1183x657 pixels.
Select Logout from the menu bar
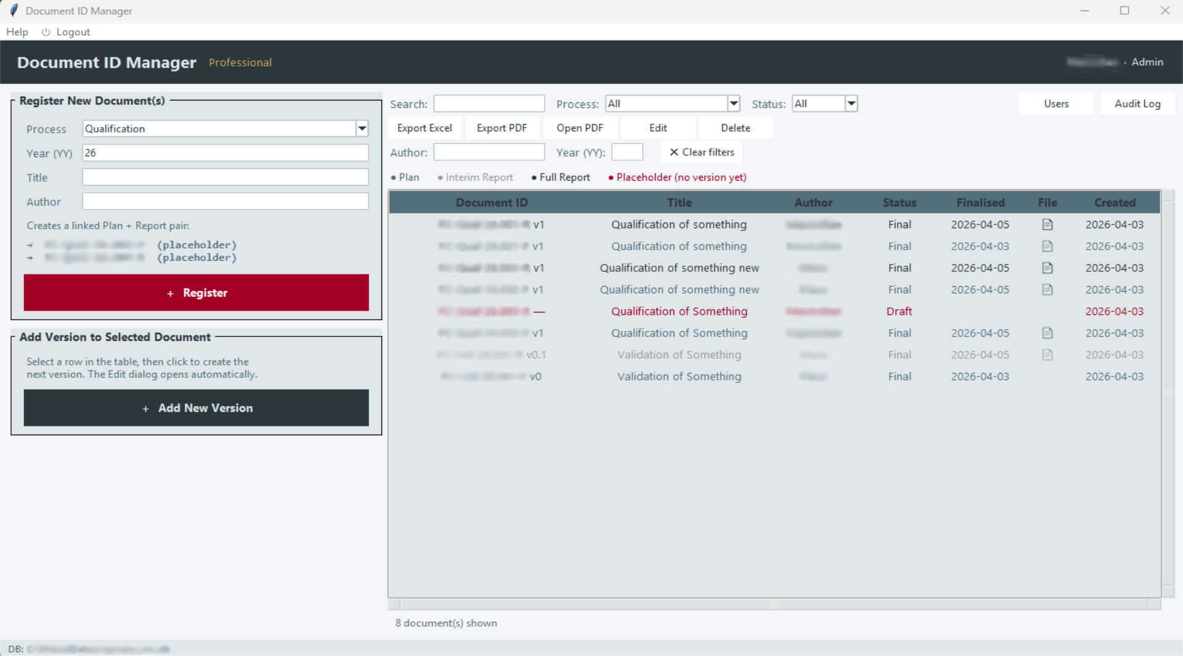73,32
